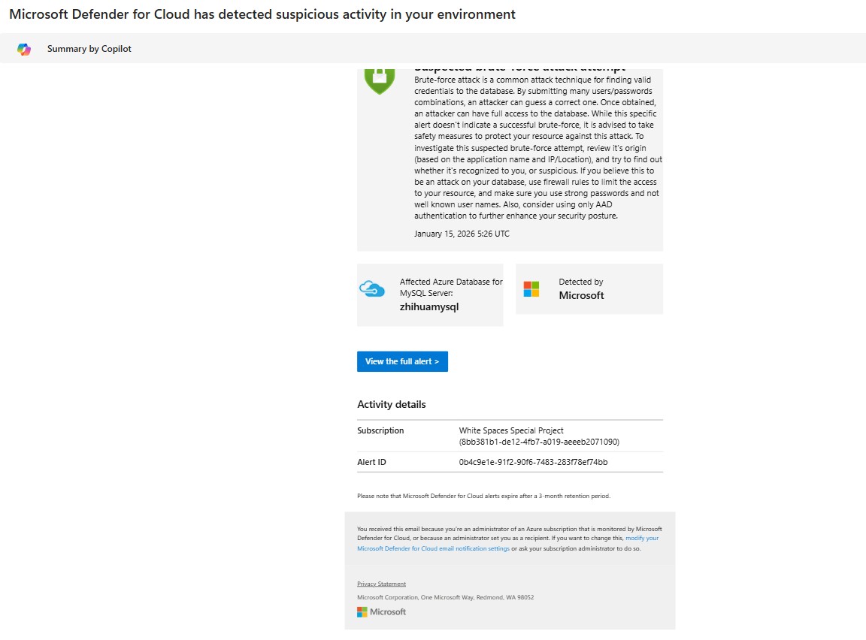Click the 'Summary by Copilot' label

tap(88, 47)
